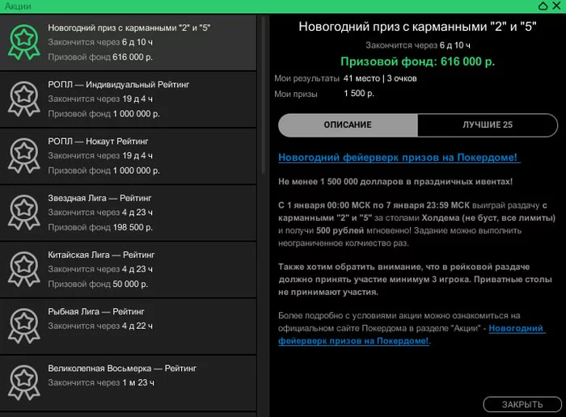
Task: Click the Не менее 1 500 000 долларов line
Action: [x=395, y=182]
